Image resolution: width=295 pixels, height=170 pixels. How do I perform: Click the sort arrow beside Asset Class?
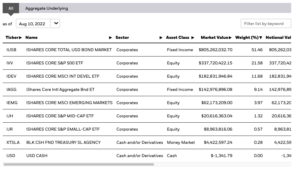193,38
